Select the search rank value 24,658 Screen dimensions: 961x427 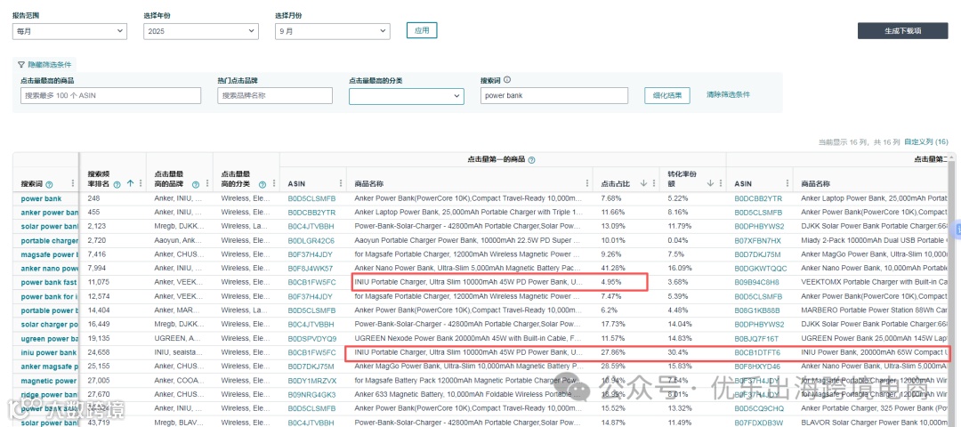click(99, 353)
